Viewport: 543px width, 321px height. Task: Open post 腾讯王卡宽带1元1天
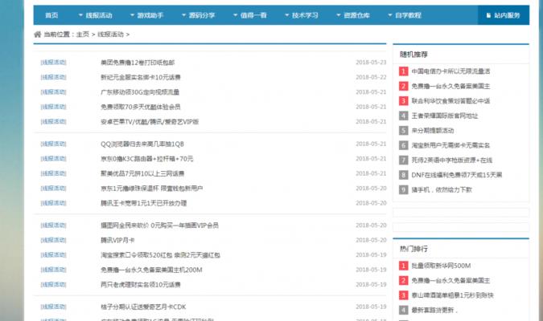(x=144, y=204)
